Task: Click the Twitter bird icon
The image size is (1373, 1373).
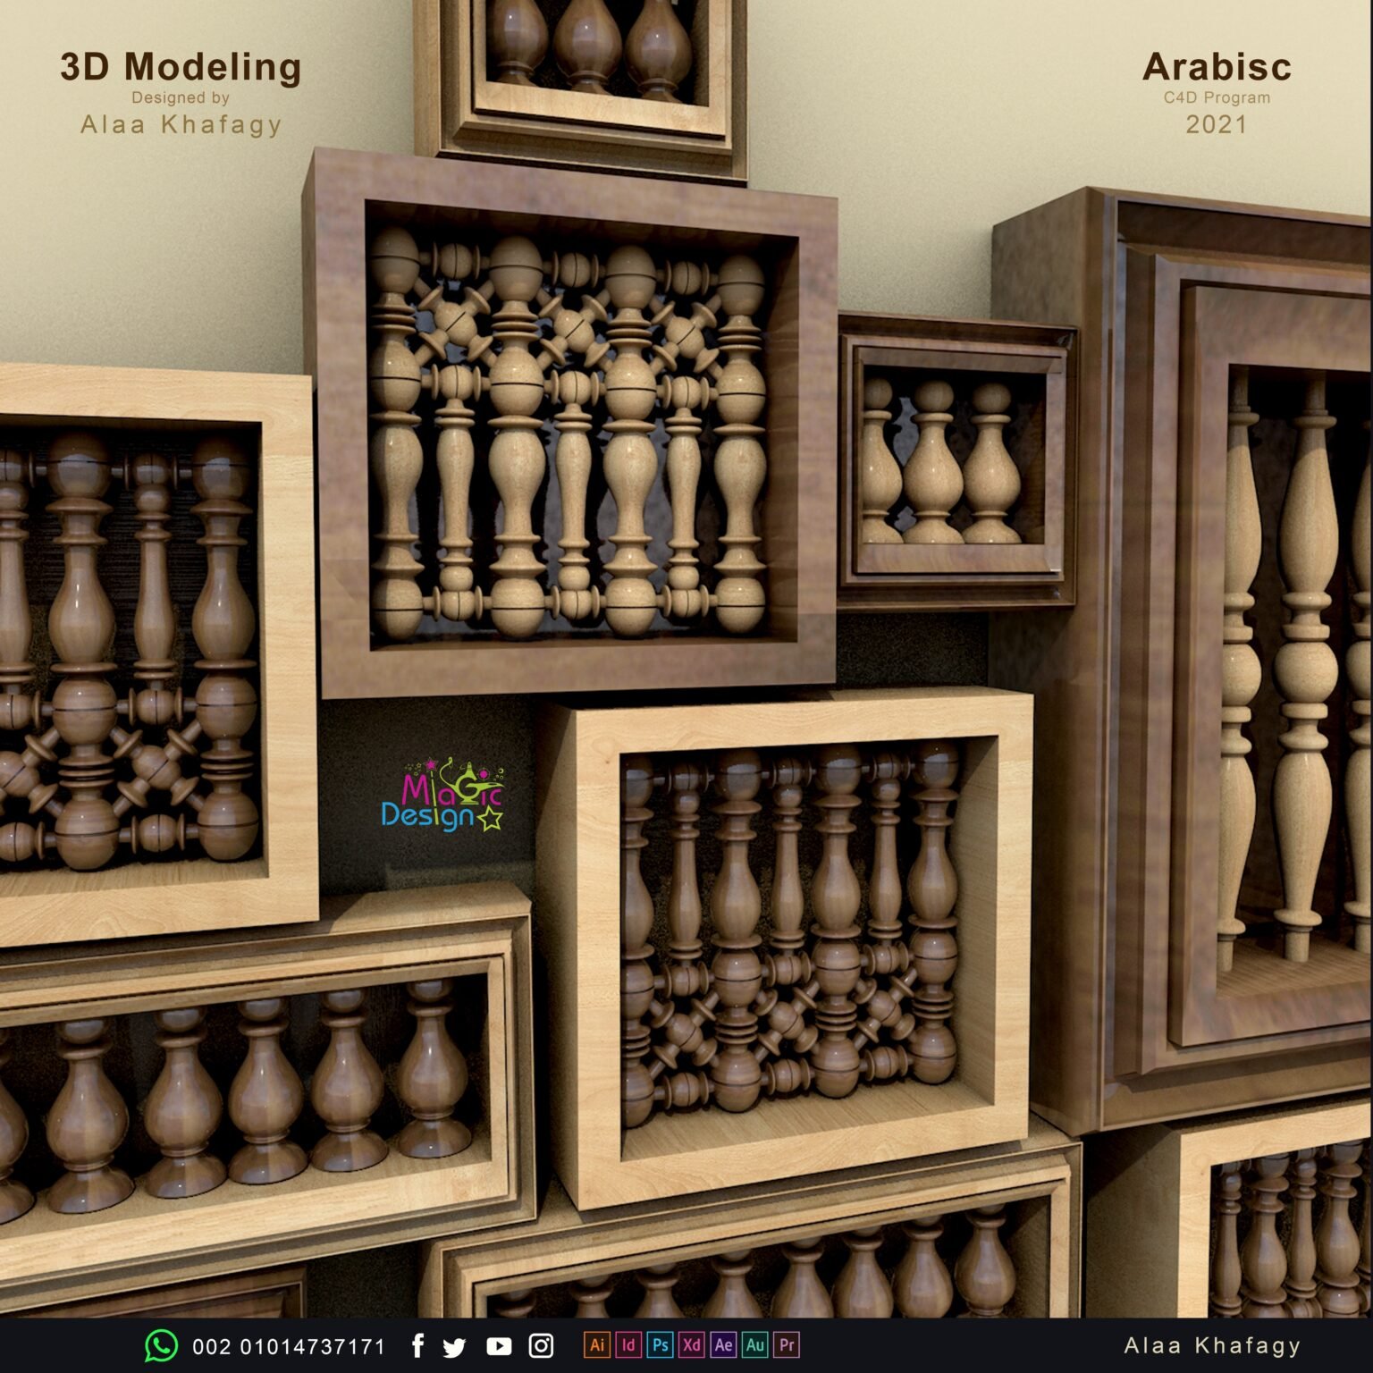Action: [x=454, y=1346]
